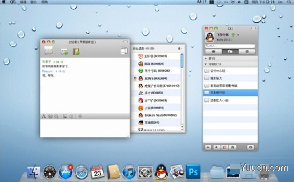Screen dimensions: 294x182
Task: Toggle the member sidebar icon in chat window
Action: pyautogui.click(x=124, y=51)
